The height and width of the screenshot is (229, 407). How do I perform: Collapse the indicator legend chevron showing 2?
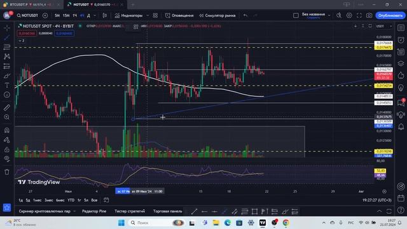[22, 41]
